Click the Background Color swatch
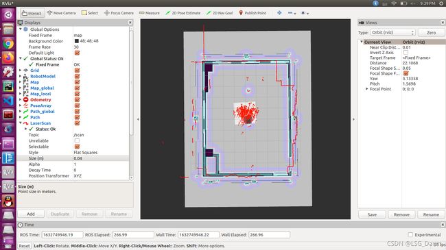Viewport: 446px width, 250px height. 77,41
